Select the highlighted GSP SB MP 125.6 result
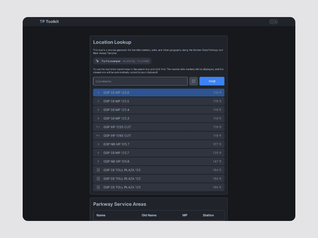Viewport: 318px width, 238px height. tap(158, 92)
